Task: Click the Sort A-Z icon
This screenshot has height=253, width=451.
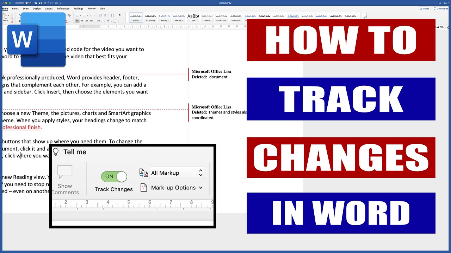Action: [112, 15]
